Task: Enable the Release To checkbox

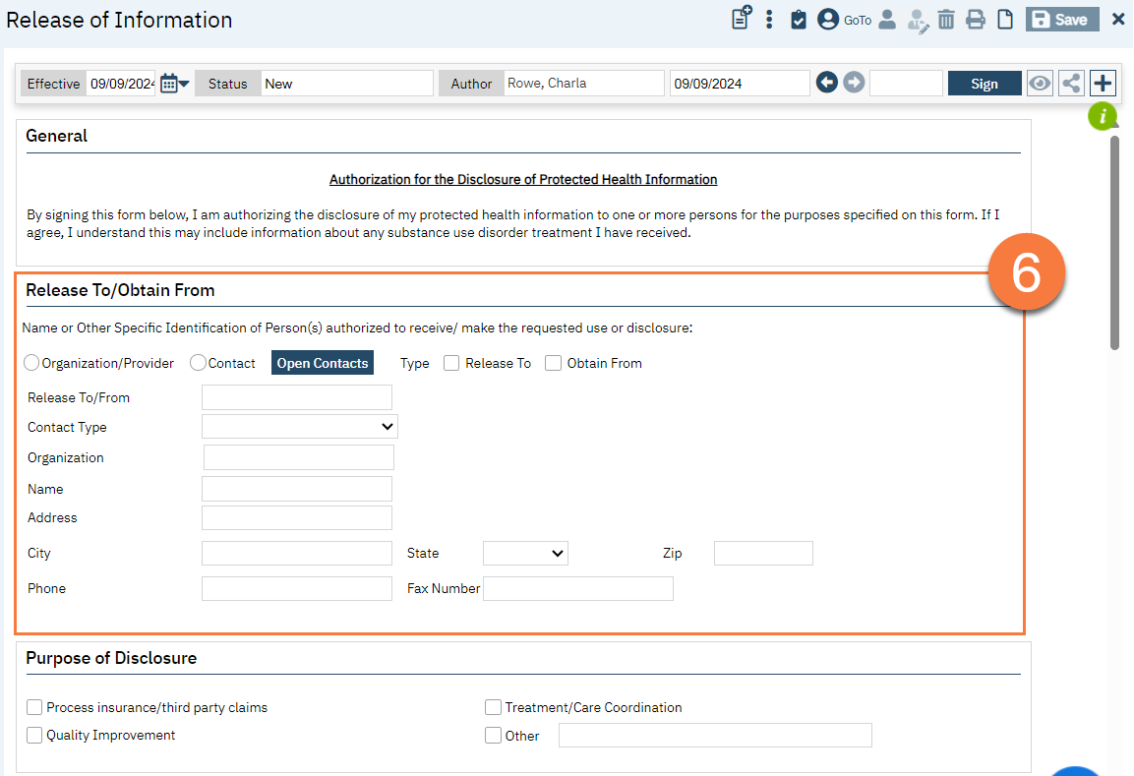Action: (450, 362)
